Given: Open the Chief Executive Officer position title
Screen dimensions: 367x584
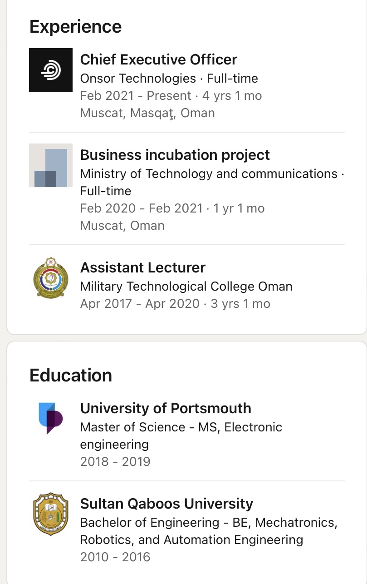Looking at the screenshot, I should [158, 59].
